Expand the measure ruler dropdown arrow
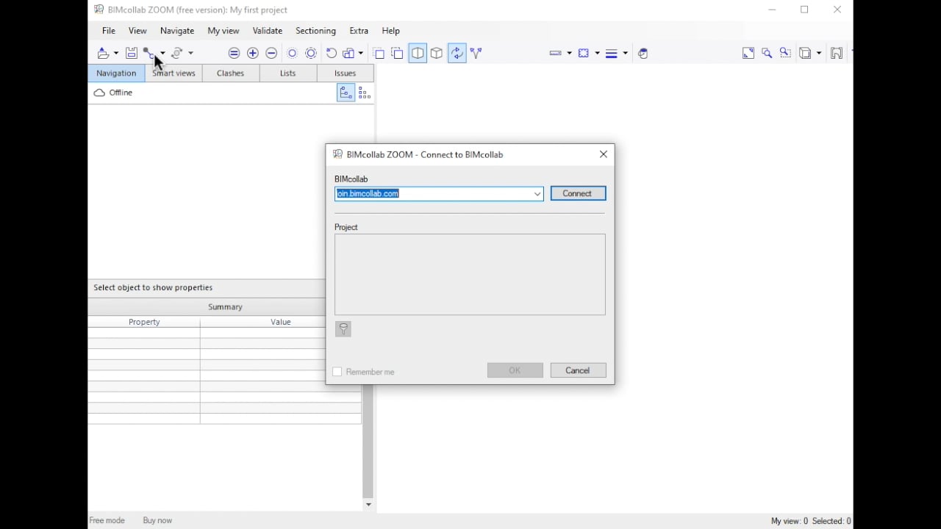Image resolution: width=941 pixels, height=529 pixels. (x=569, y=53)
